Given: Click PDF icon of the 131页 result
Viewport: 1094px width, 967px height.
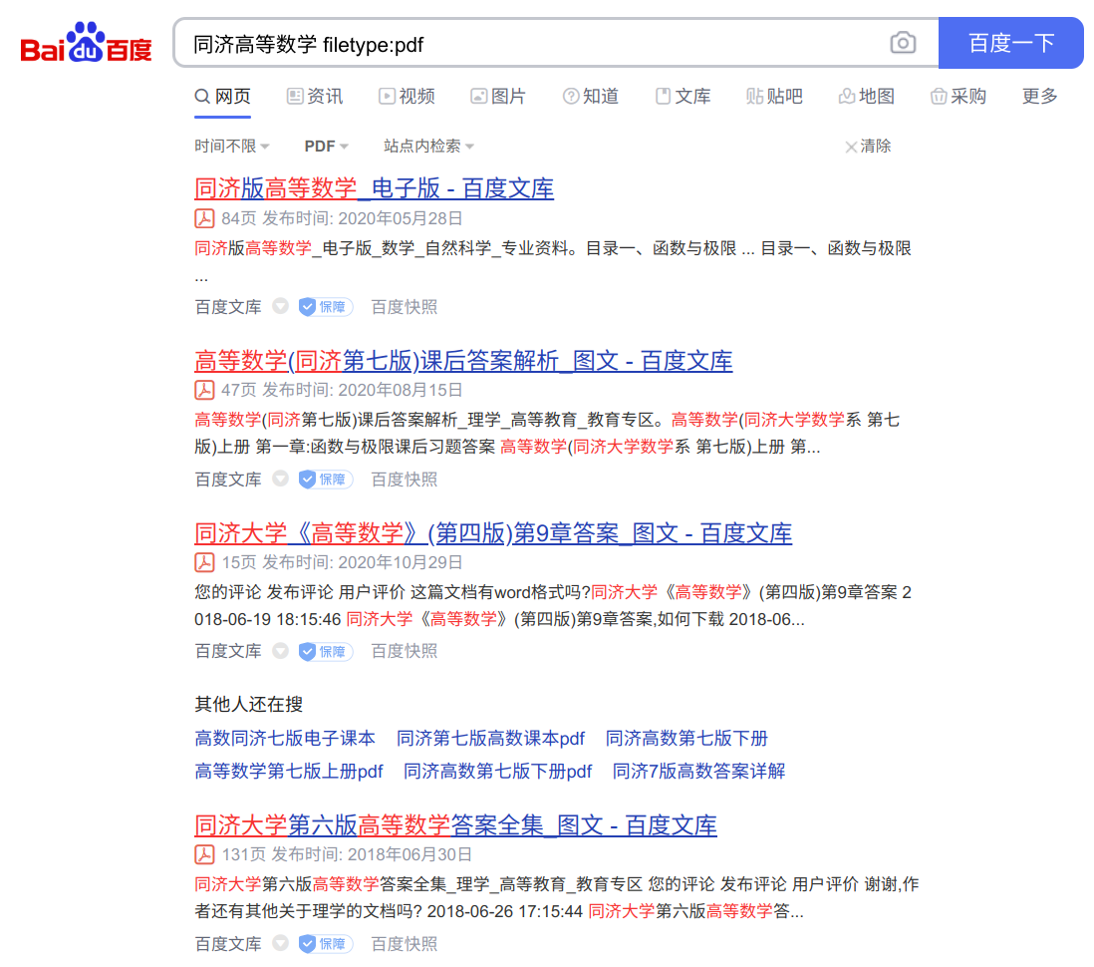Looking at the screenshot, I should (x=204, y=854).
